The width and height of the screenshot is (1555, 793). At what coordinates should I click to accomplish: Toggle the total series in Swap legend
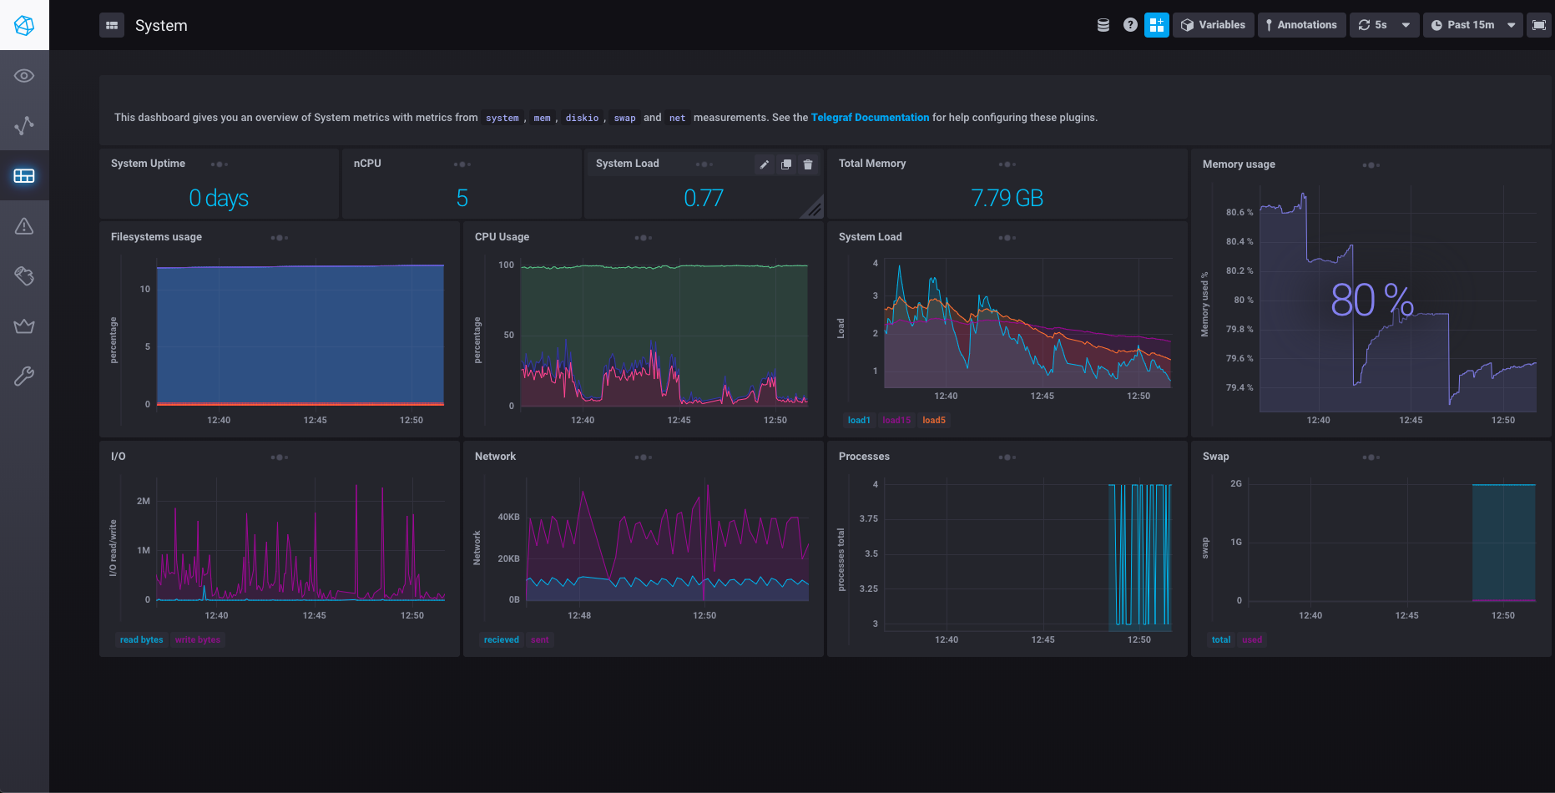click(x=1221, y=639)
